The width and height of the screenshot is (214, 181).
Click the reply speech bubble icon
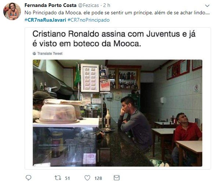click(x=29, y=178)
